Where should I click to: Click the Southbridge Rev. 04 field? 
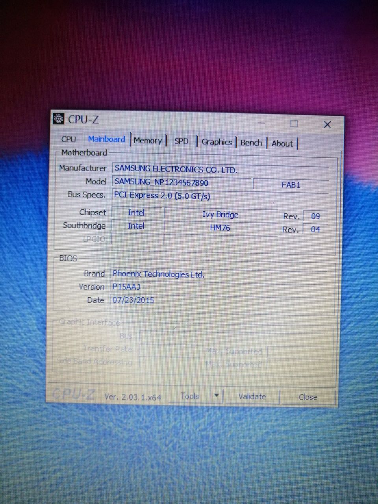(315, 230)
